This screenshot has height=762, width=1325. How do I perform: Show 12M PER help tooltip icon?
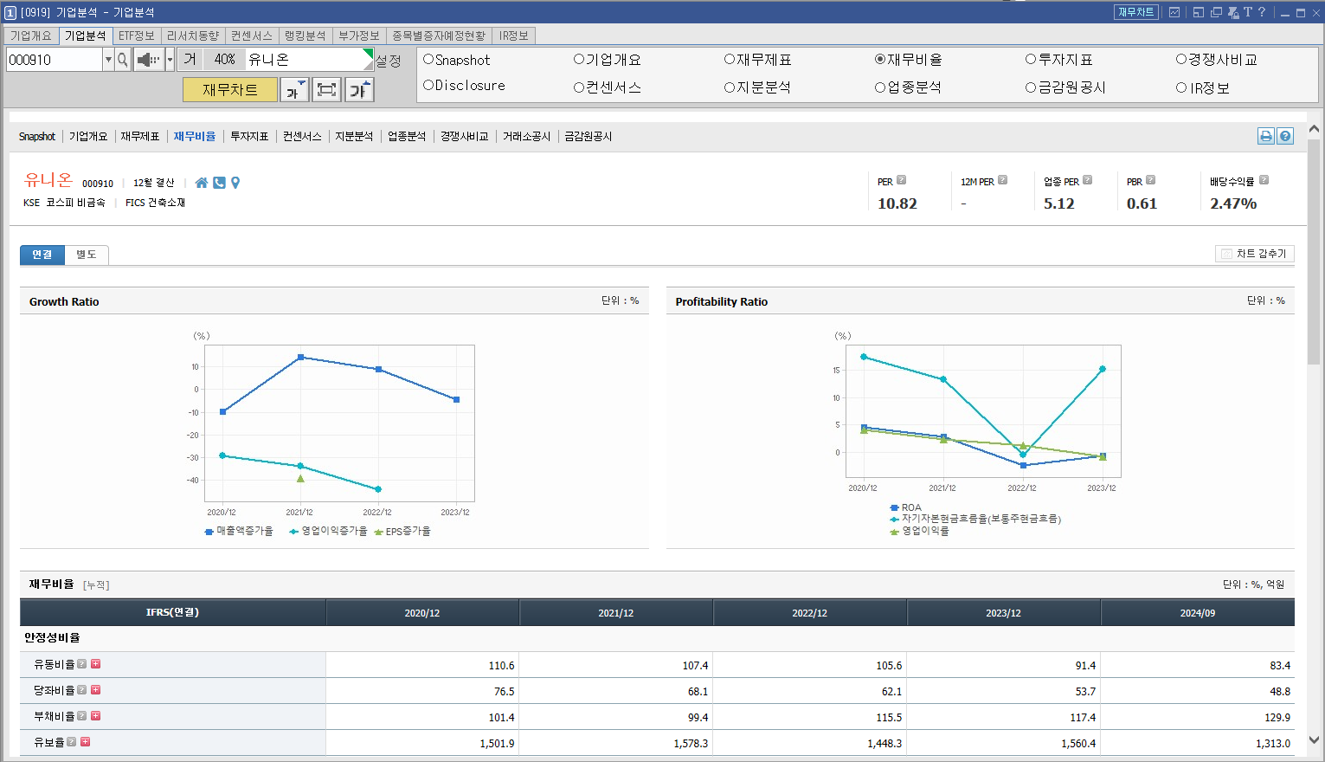1002,180
